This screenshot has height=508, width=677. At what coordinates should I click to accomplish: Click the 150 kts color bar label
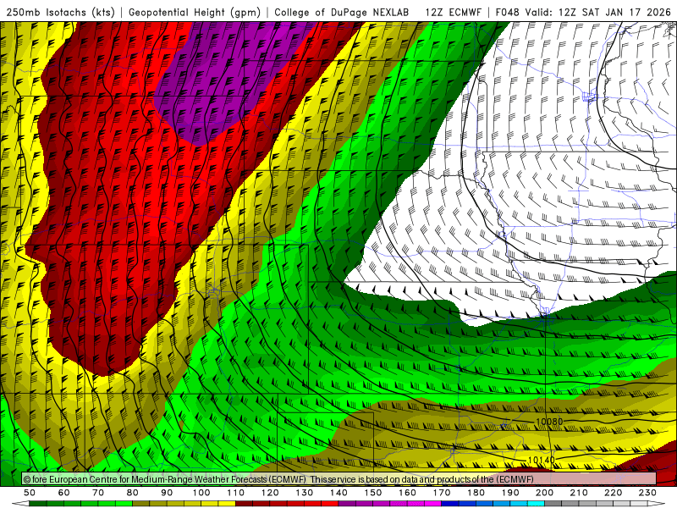[x=373, y=493]
